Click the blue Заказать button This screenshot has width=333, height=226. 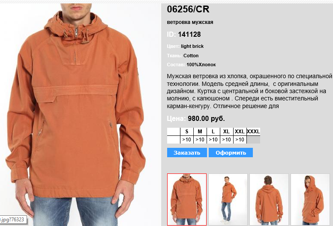coord(187,153)
